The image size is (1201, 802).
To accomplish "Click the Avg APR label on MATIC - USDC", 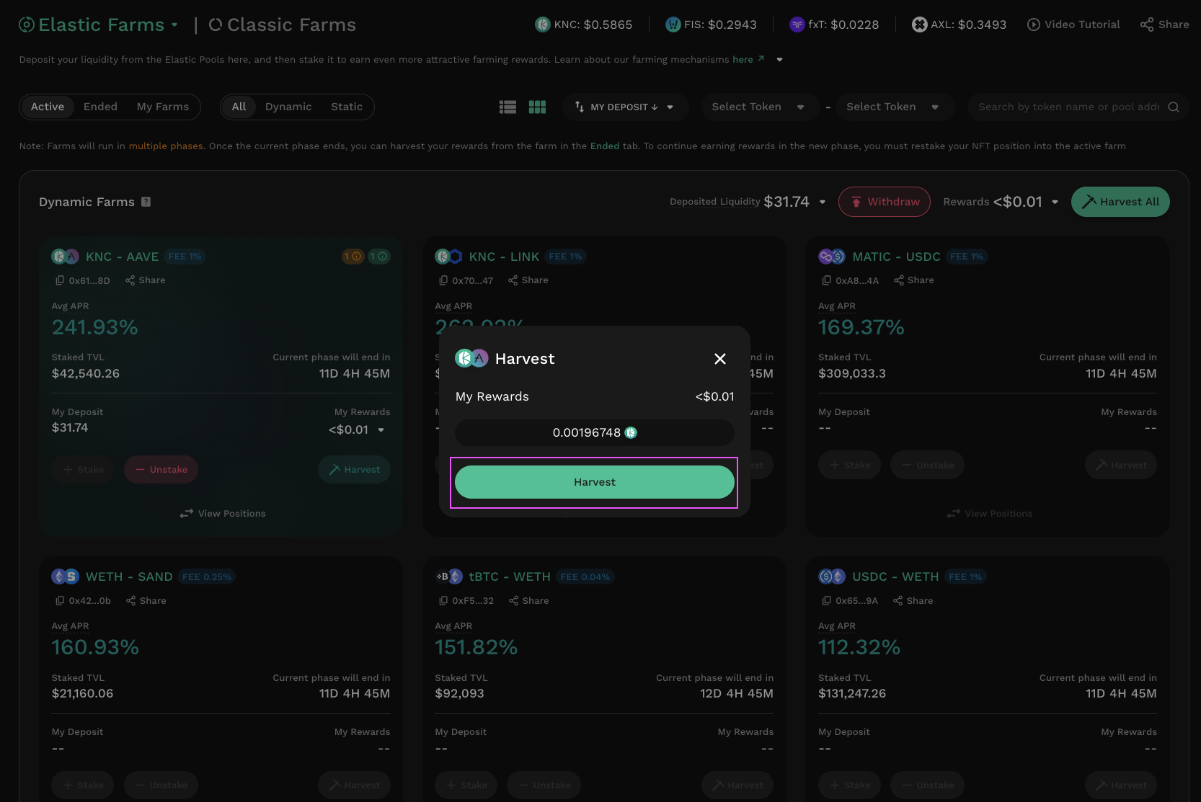I will [837, 306].
